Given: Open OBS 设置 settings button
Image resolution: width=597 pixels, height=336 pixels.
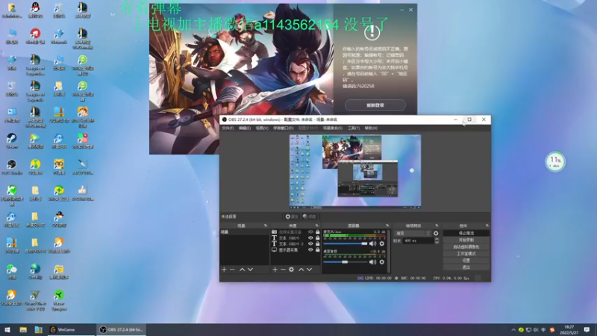Looking at the screenshot, I should 466,261.
